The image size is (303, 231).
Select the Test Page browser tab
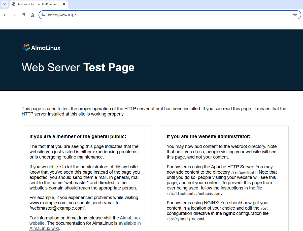pos(38,4)
